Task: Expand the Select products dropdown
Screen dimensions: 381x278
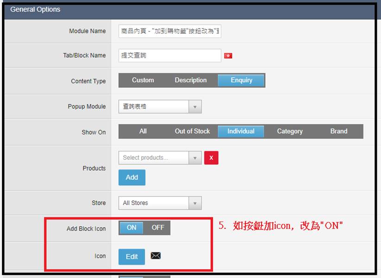Action: pos(195,158)
